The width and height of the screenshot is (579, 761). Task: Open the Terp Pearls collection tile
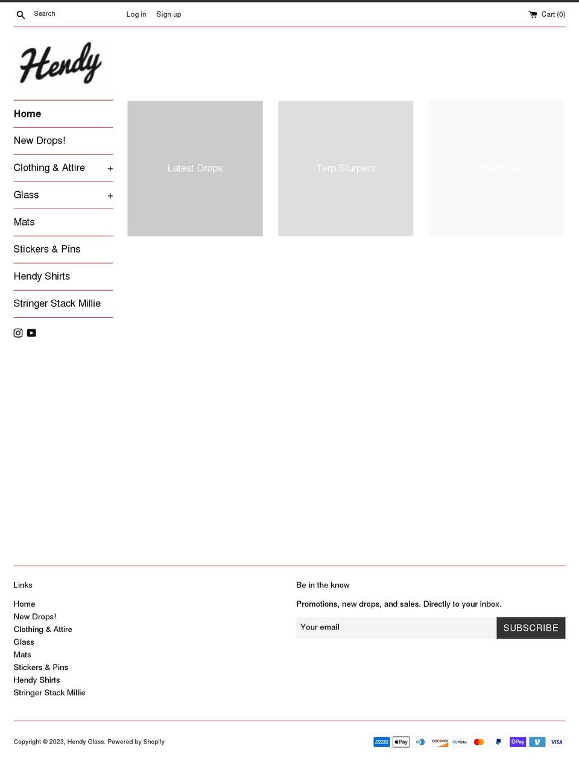click(x=496, y=168)
